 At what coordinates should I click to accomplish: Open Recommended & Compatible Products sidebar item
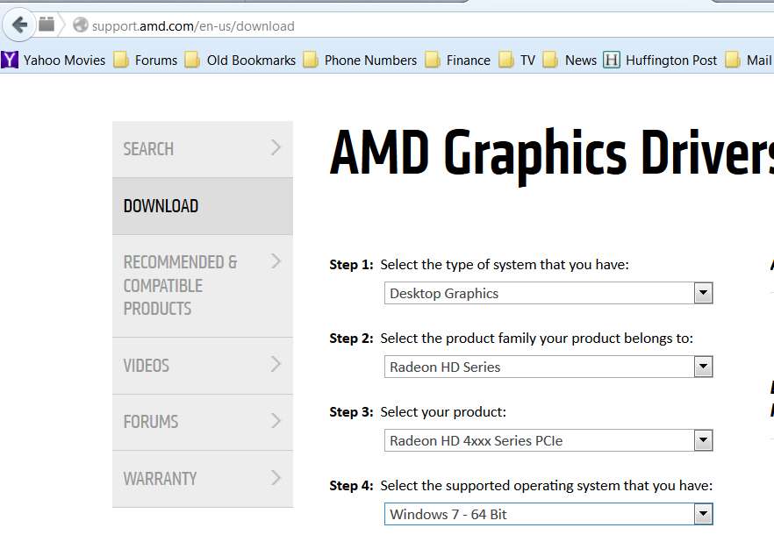(203, 286)
